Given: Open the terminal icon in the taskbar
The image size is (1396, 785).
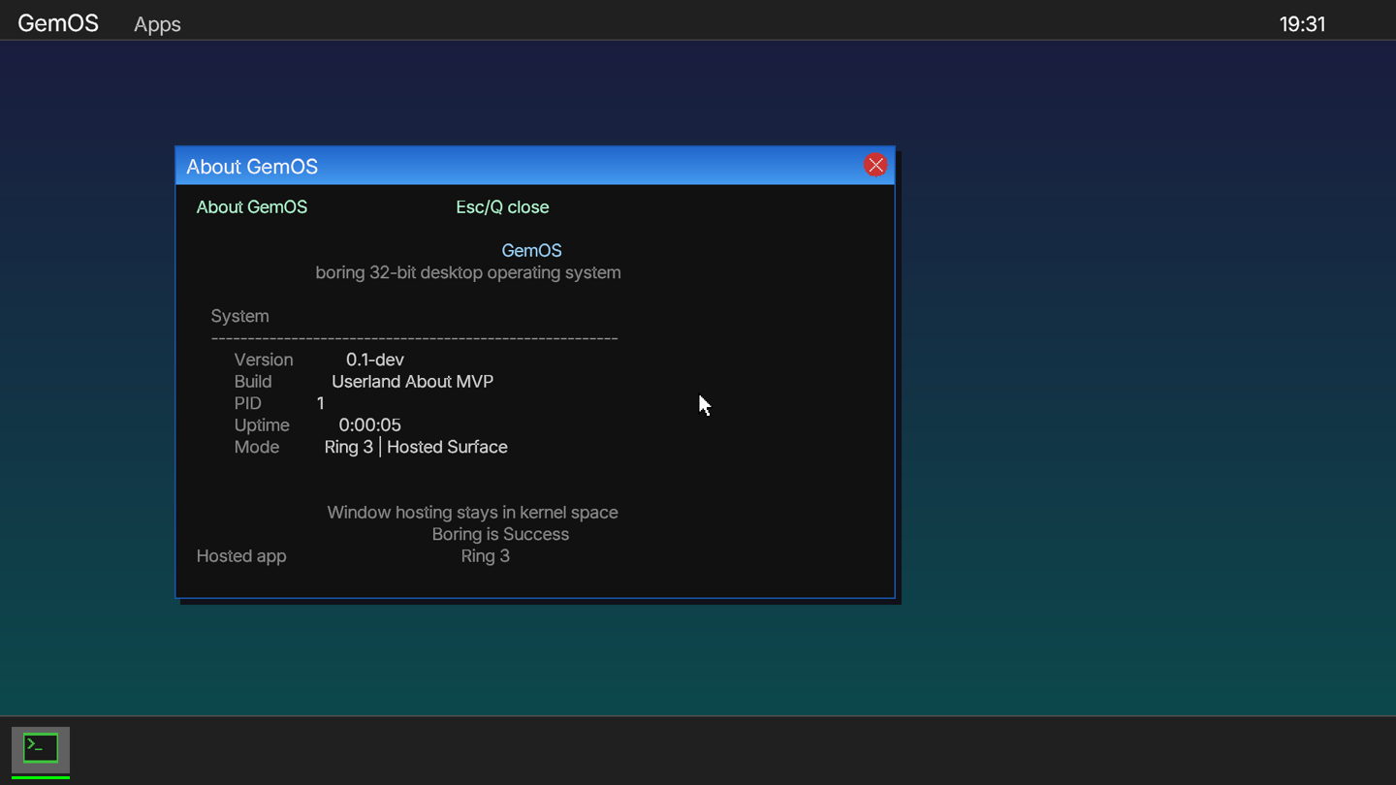Looking at the screenshot, I should 41,749.
